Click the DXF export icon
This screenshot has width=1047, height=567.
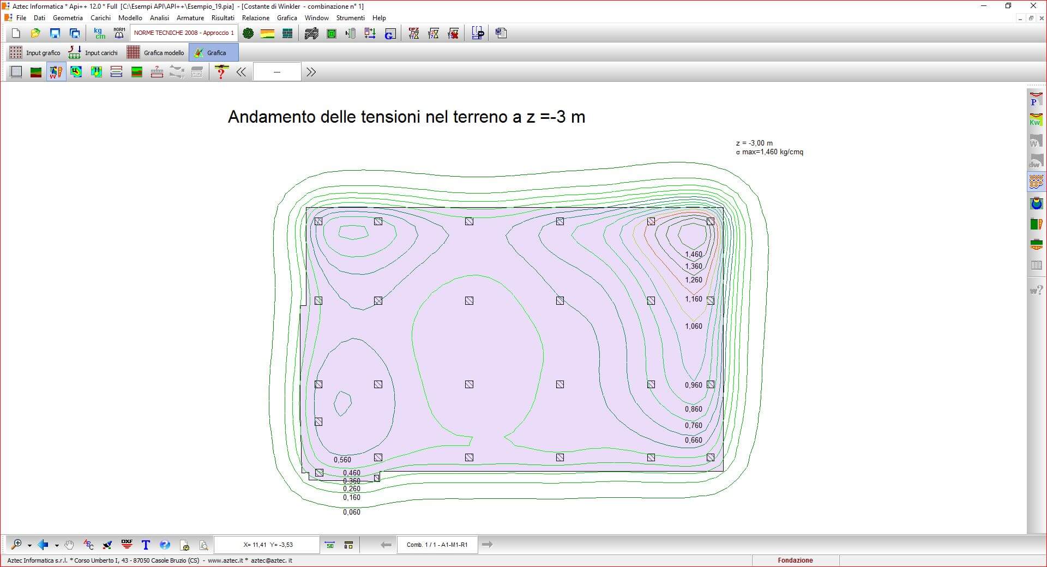[x=127, y=544]
